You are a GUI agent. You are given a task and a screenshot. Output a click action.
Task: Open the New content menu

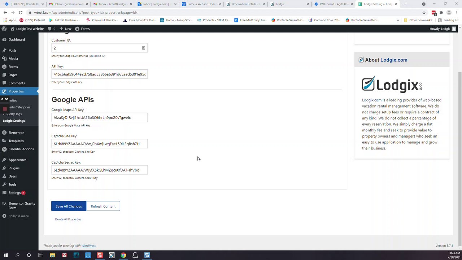(x=65, y=29)
